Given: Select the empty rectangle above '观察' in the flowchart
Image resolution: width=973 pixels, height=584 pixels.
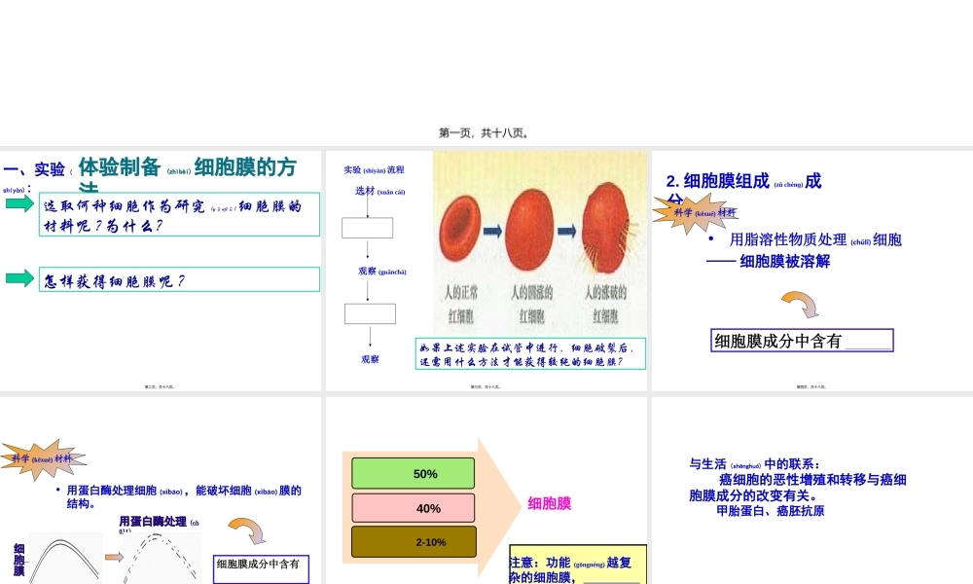Looking at the screenshot, I should click(371, 313).
